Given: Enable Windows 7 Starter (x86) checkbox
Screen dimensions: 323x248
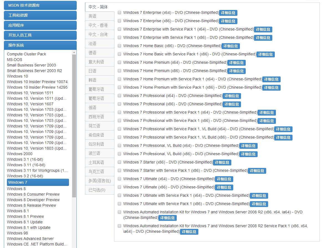Looking at the screenshot, I should click(x=119, y=162).
